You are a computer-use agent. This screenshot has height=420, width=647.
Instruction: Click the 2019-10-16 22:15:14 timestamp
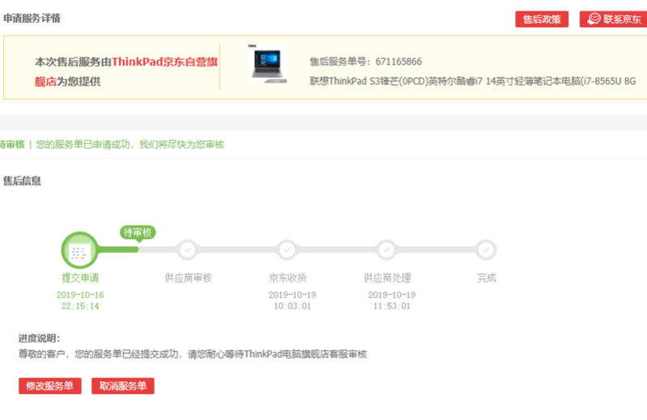80,300
